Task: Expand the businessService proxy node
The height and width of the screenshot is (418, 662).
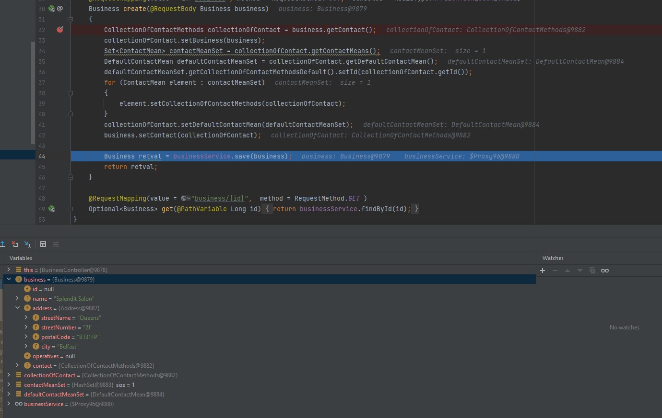Action: 9,404
